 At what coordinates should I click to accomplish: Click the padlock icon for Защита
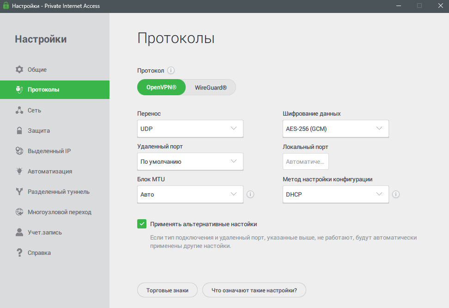(x=19, y=130)
